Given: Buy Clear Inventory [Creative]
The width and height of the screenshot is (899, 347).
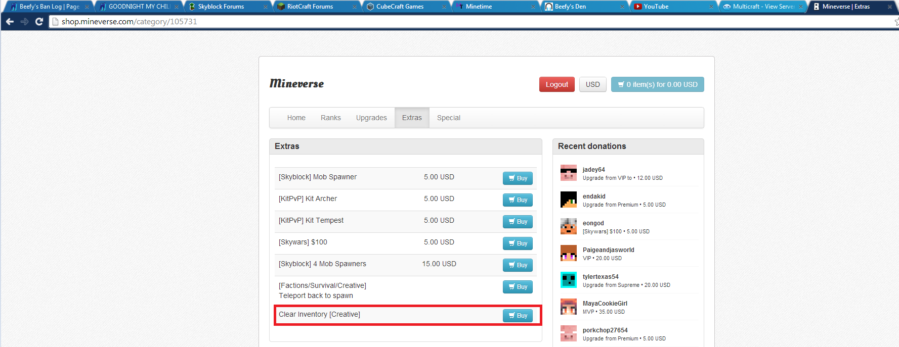Looking at the screenshot, I should (518, 316).
